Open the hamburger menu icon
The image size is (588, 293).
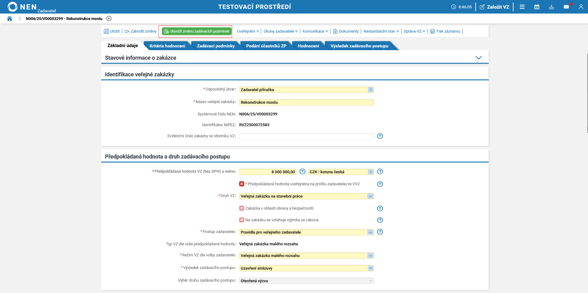tap(522, 7)
